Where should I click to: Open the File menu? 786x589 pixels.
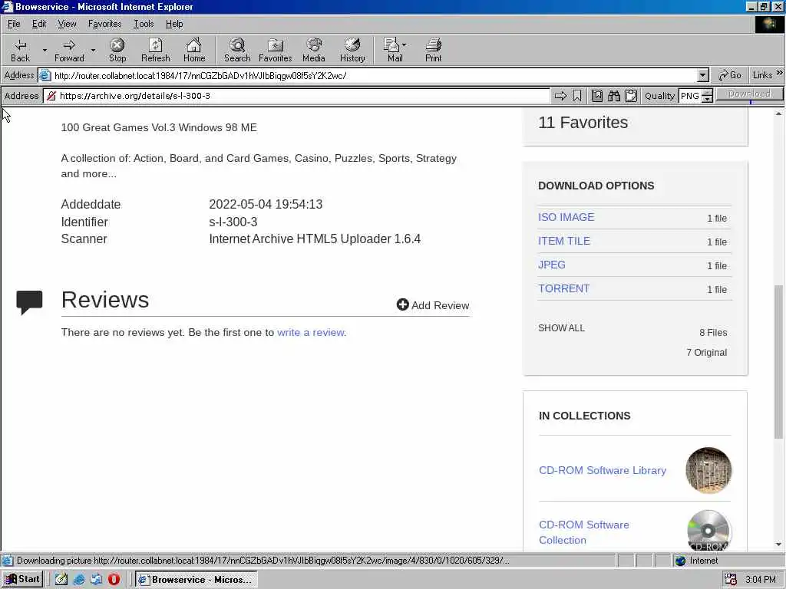click(x=14, y=24)
